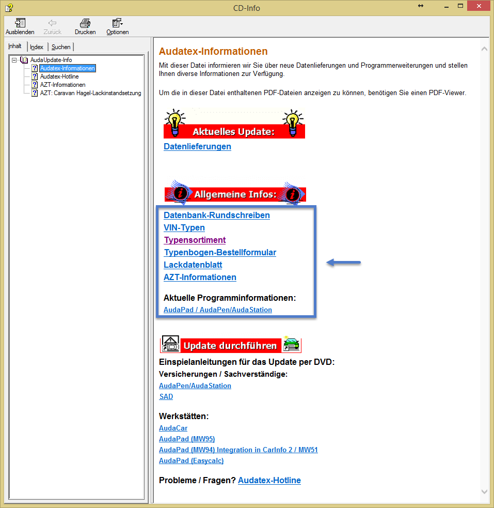Click the help icon beside Audatex-Informationen
This screenshot has height=508, width=494.
(x=35, y=68)
